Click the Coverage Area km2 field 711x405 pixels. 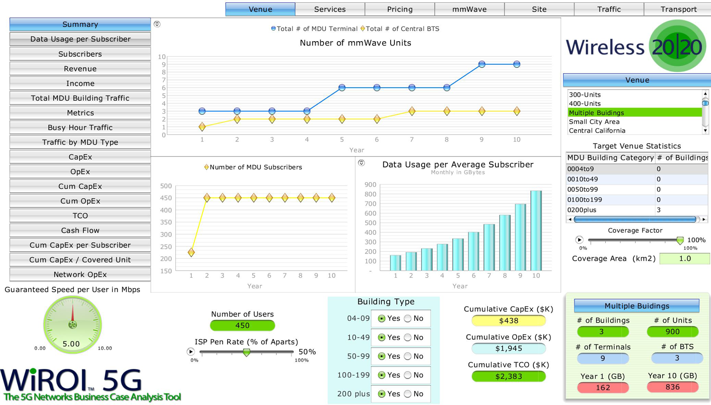click(x=684, y=258)
